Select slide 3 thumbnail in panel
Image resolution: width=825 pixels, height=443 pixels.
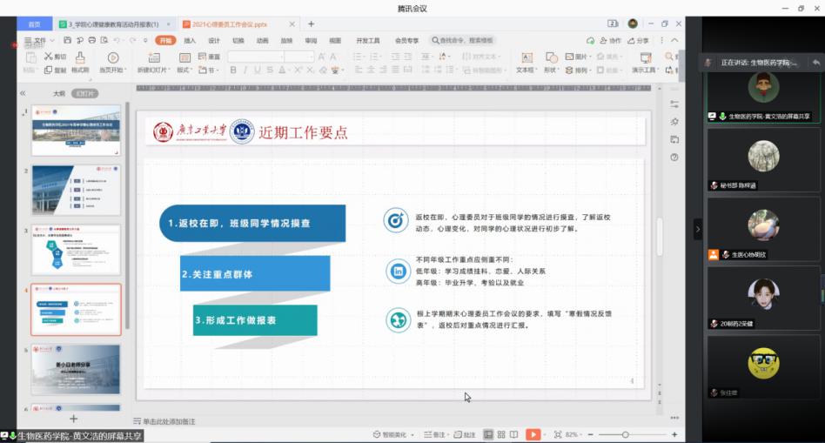point(76,250)
